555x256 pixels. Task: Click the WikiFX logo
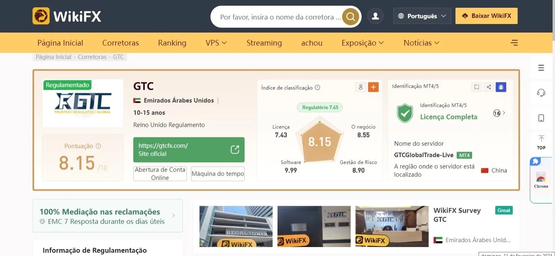click(67, 16)
